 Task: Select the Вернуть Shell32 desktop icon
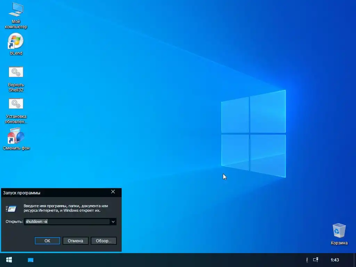(x=16, y=80)
